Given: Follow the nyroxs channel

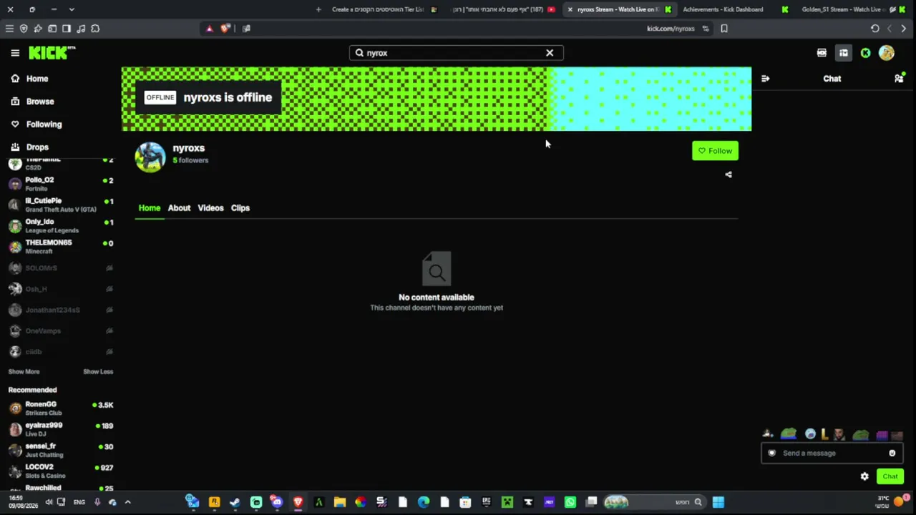Looking at the screenshot, I should (715, 151).
